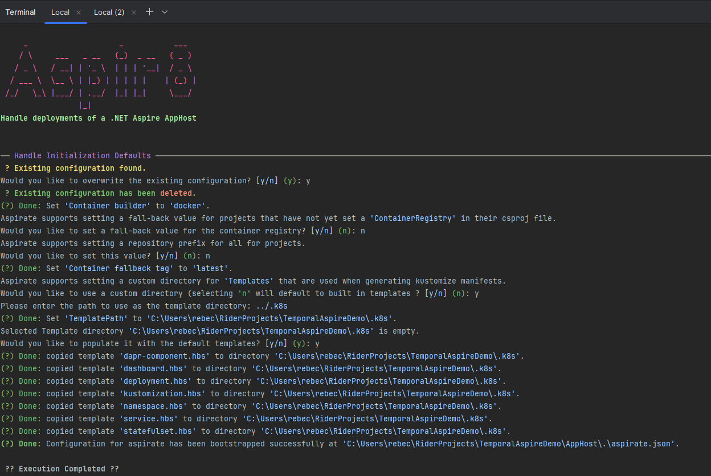711x476 pixels.
Task: Click the 'dashboard.hbs' template name
Action: pyautogui.click(x=153, y=368)
